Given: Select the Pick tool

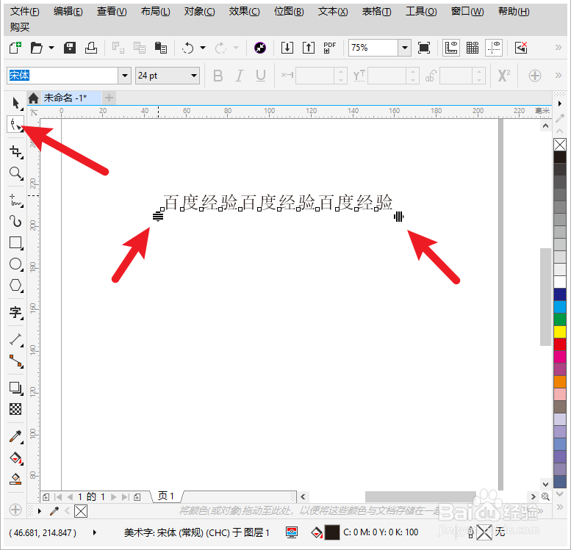Looking at the screenshot, I should click(x=15, y=104).
